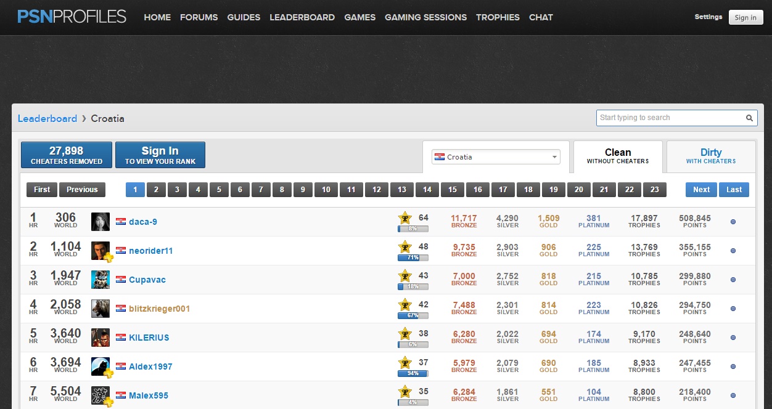Click the status dot in daca-9's row
Screen dimensions: 772x409
733,222
